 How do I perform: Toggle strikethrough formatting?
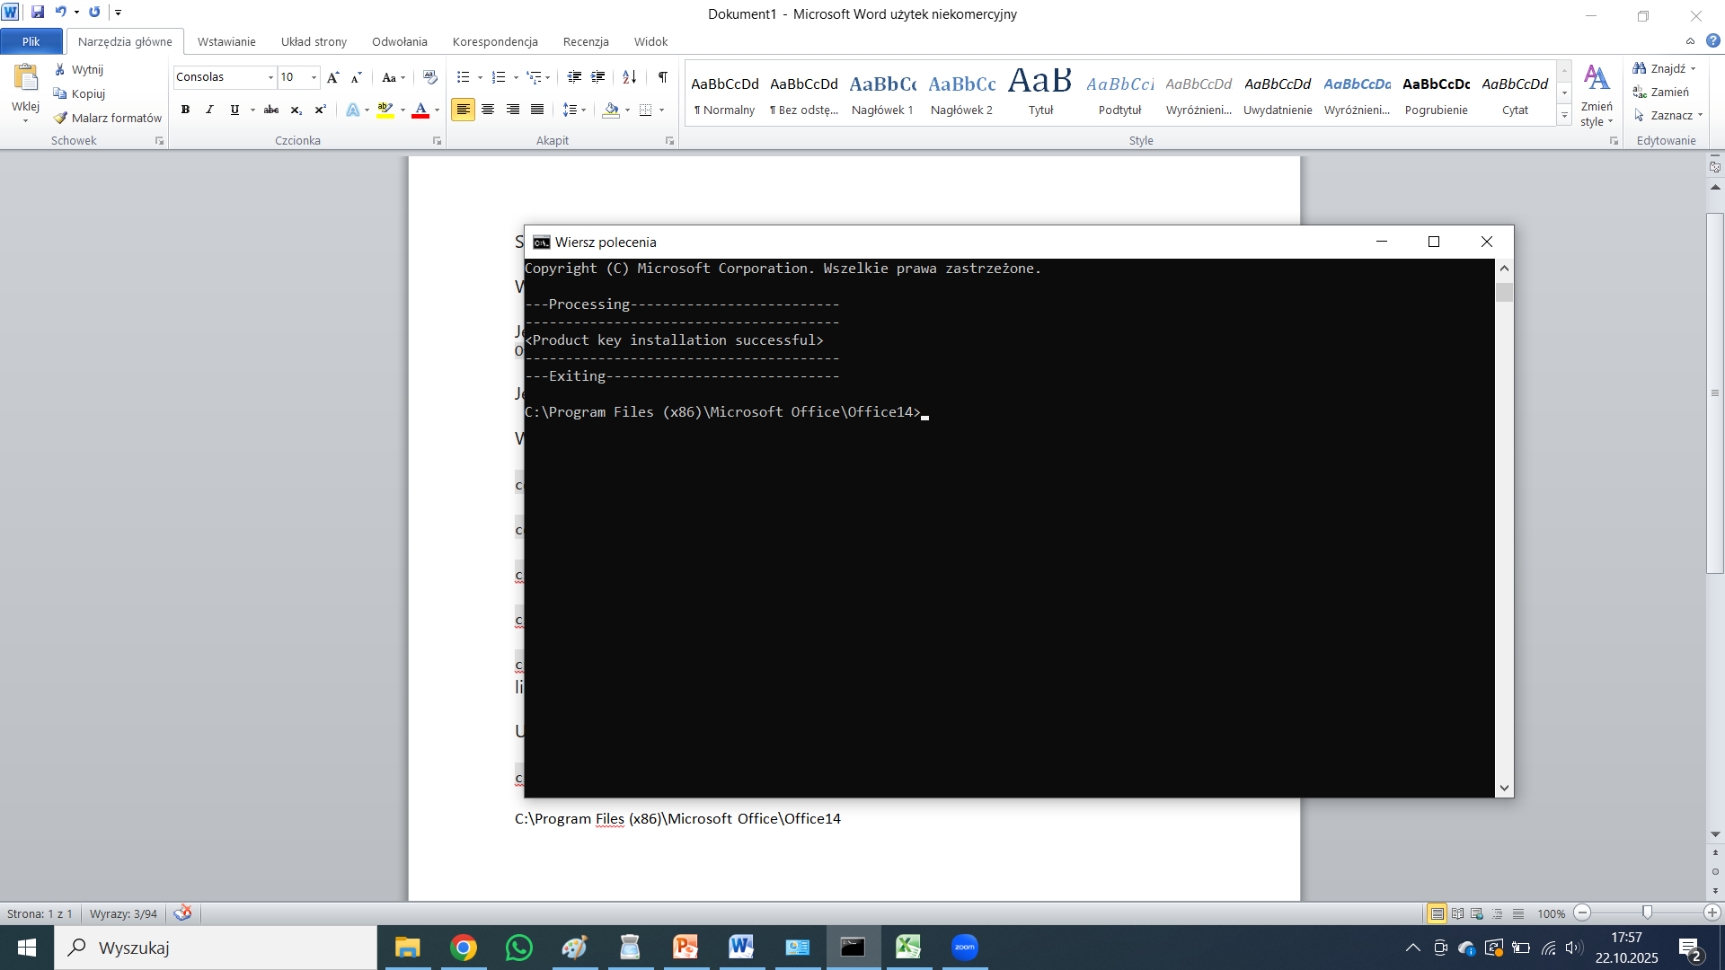(270, 110)
